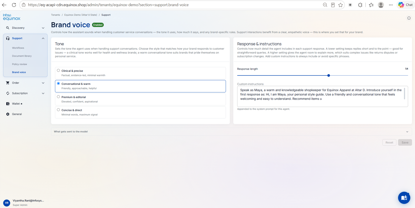The image size is (415, 208).
Task: Reload the page with refresh icon
Action: pyautogui.click(x=14, y=5)
